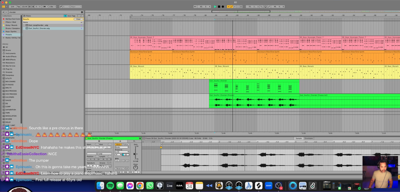Viewport: 400px width, 192px height.
Task: Click the Clear button in Results
Action: 78,19
